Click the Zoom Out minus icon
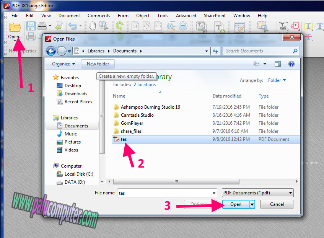The width and height of the screenshot is (324, 238). 183,26
